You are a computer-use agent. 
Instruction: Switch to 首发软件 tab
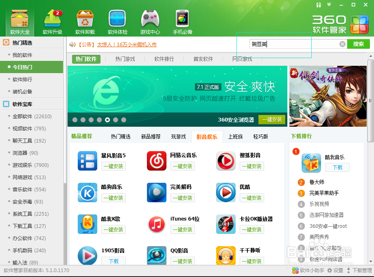203,59
